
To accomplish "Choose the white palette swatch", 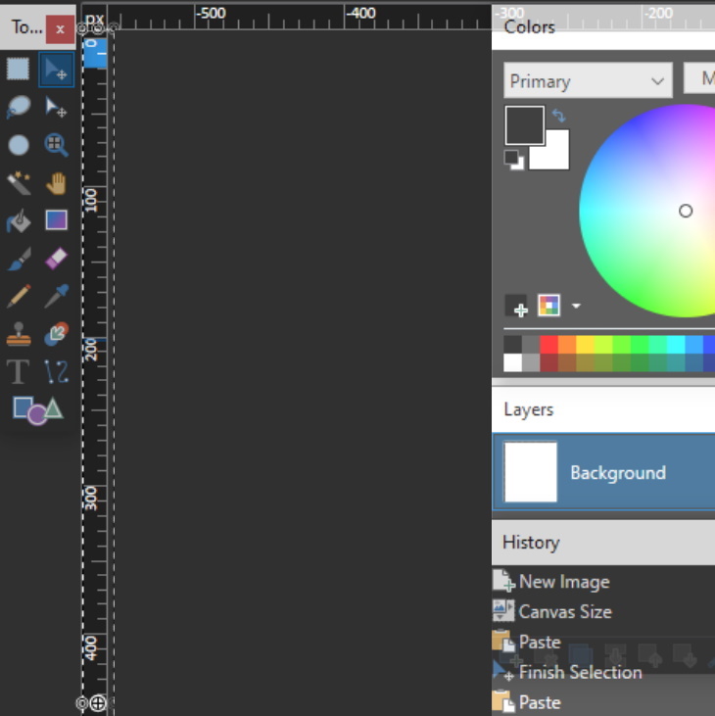I will click(512, 363).
